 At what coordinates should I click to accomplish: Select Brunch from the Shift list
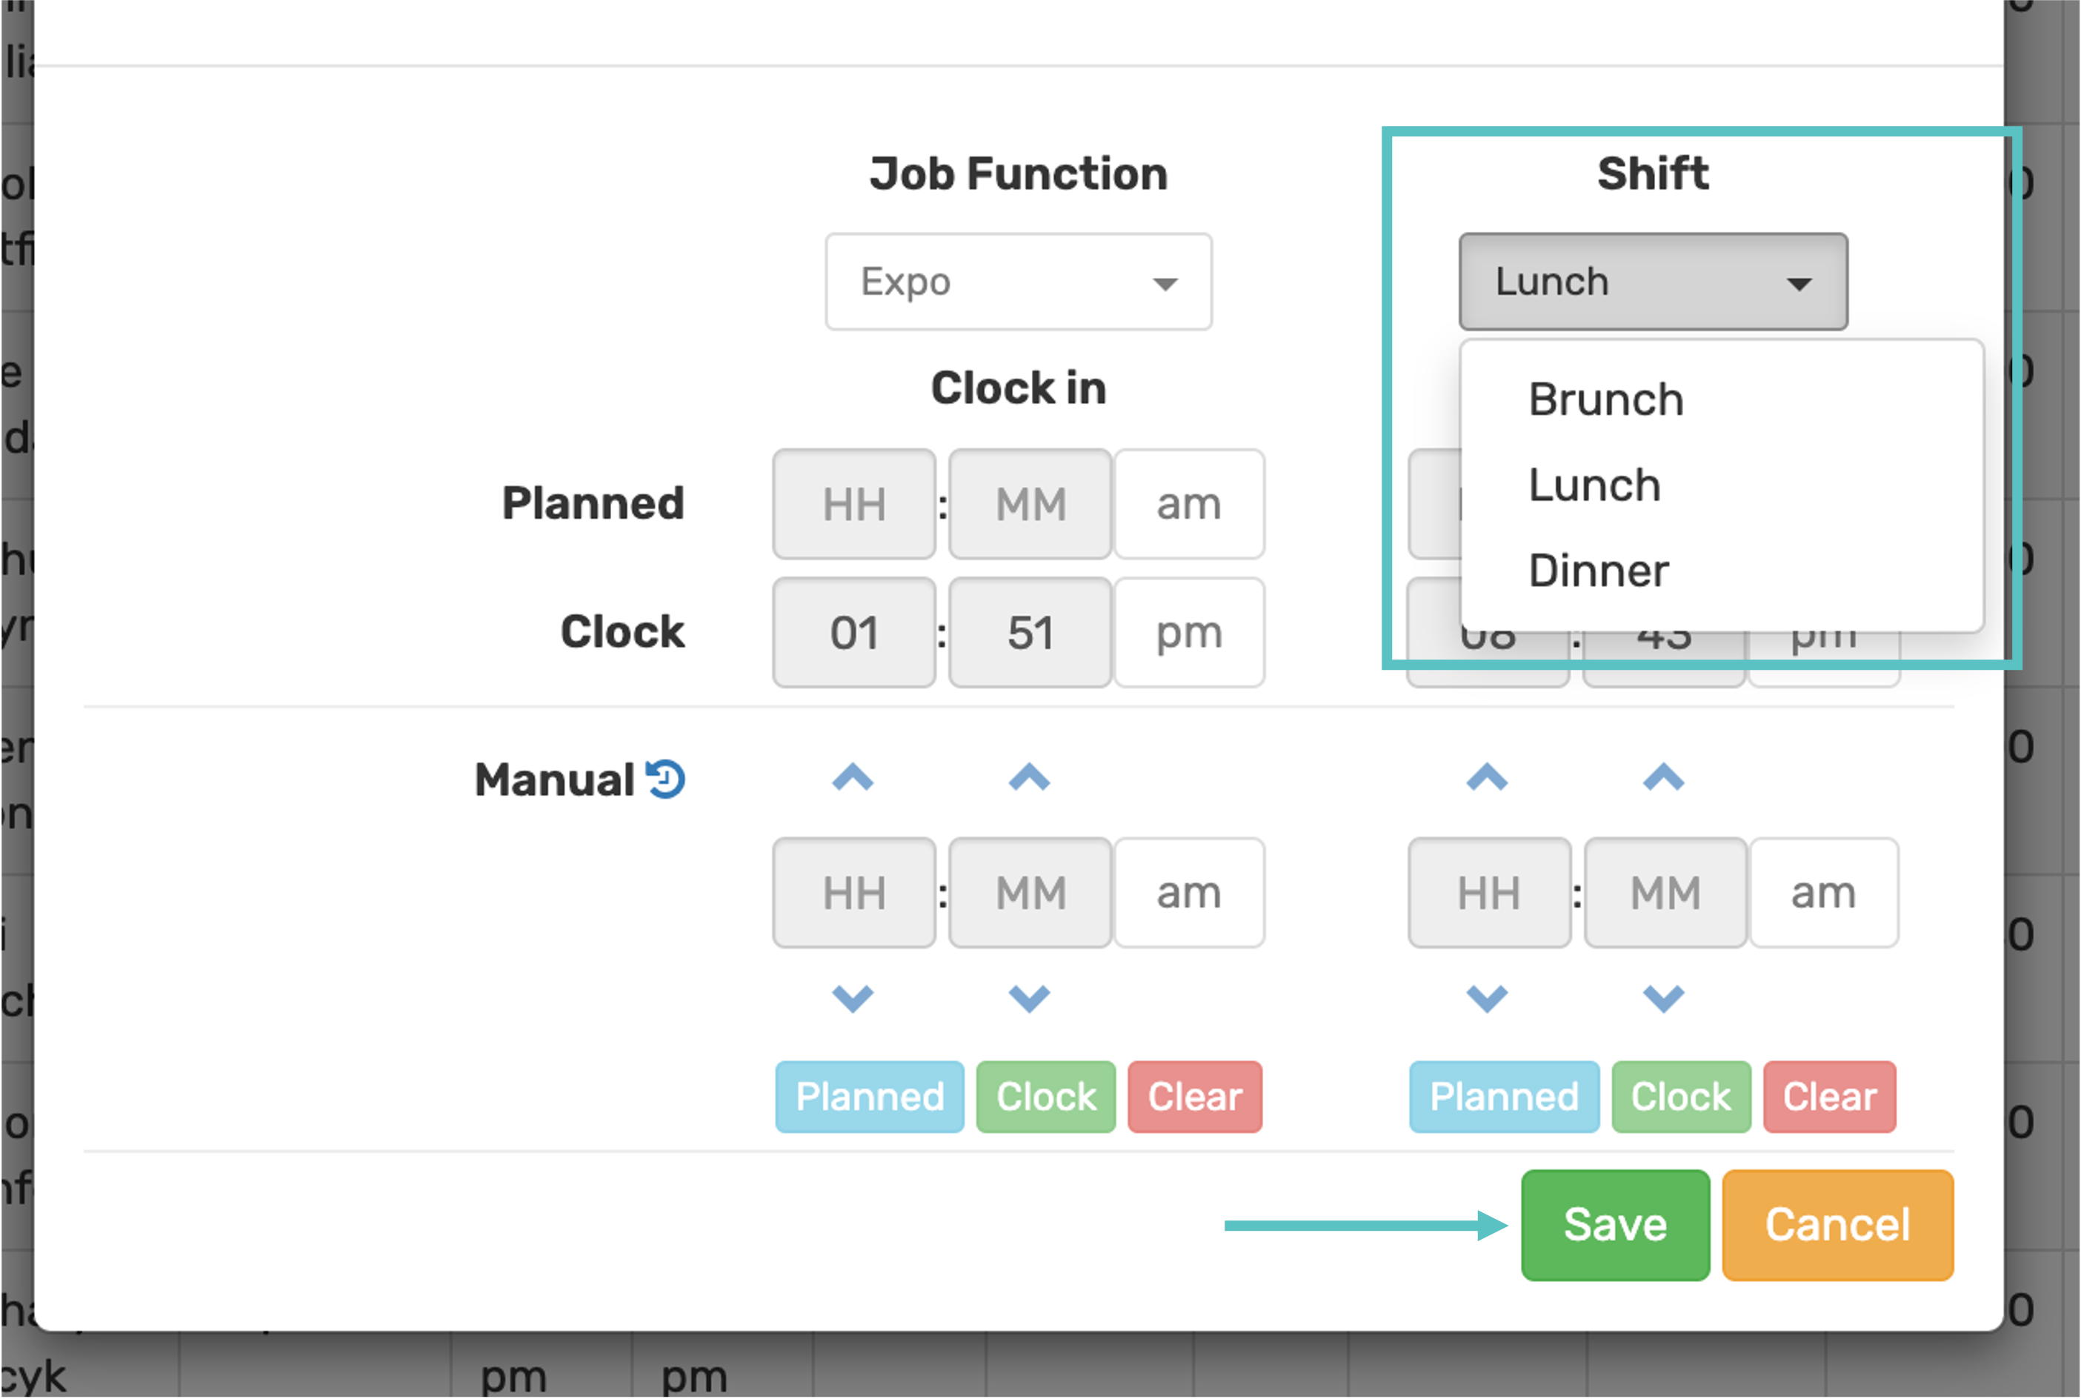[1605, 399]
